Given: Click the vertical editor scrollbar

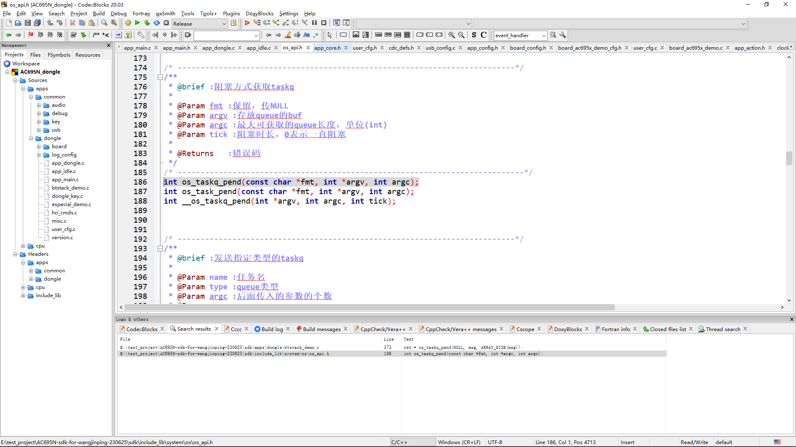Looking at the screenshot, I should 789,158.
